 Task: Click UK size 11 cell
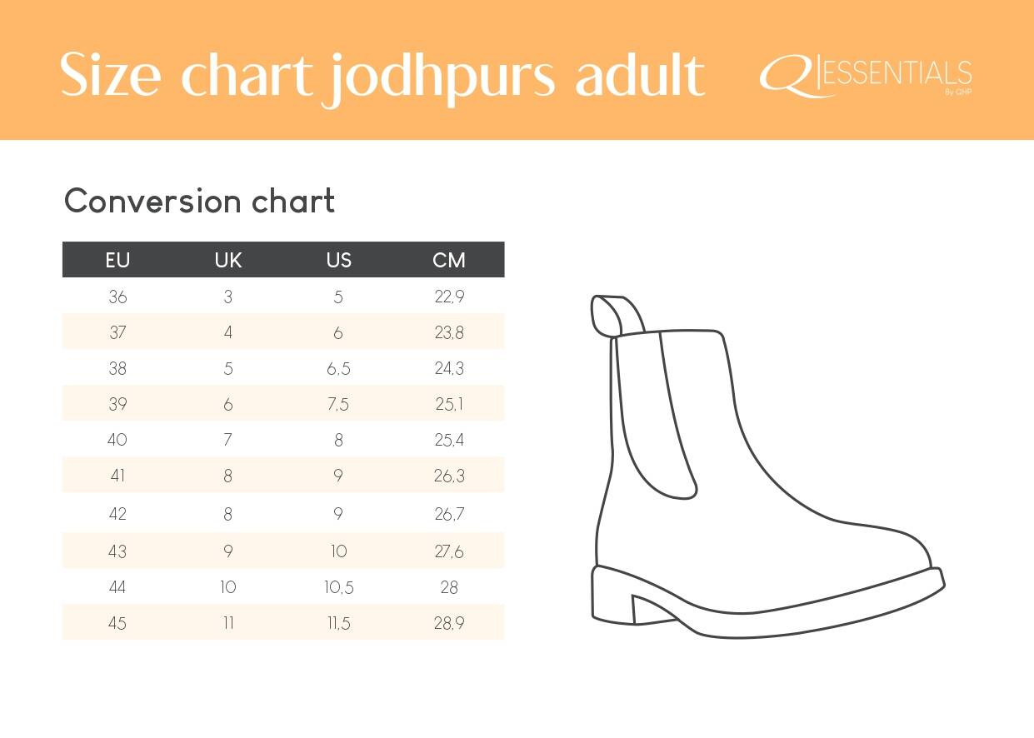click(x=227, y=623)
